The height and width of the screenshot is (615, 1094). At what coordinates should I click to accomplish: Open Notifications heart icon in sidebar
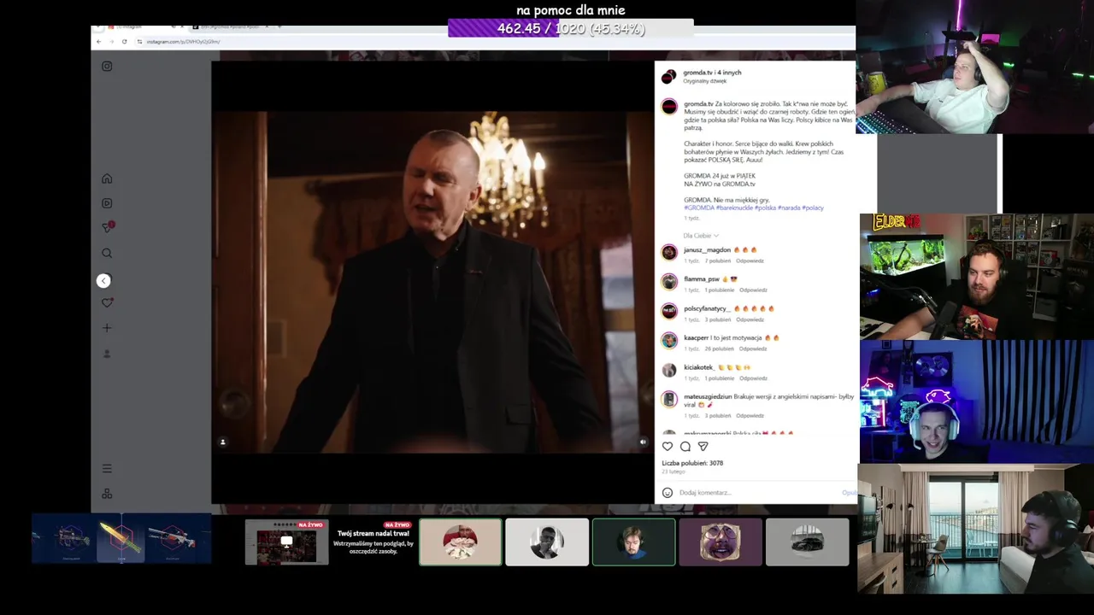coord(107,302)
